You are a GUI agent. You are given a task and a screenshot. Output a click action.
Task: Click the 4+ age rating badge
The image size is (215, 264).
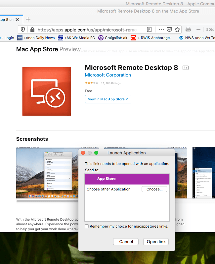[x=186, y=68]
